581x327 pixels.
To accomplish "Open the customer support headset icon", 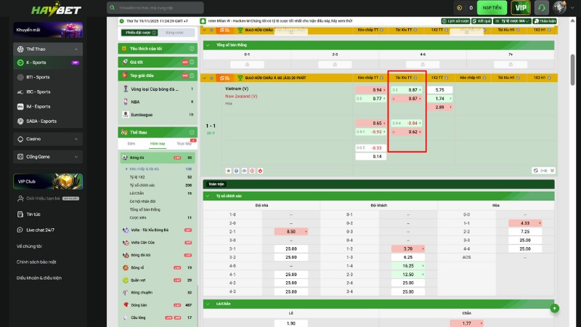I will [x=541, y=7].
